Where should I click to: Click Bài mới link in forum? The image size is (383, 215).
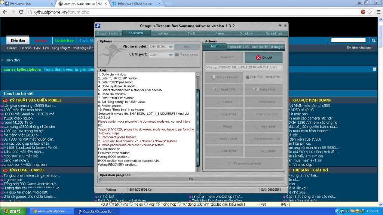pos(12,48)
